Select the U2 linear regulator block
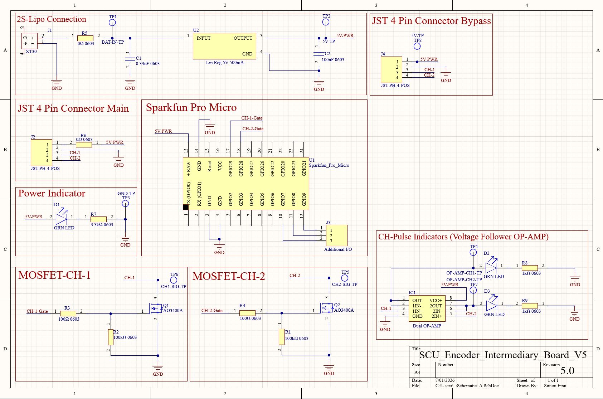Screen dimensions: 603x399 point(224,46)
